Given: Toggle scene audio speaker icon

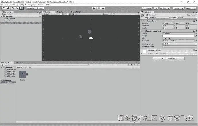Looking at the screenshot, I should [69, 14].
